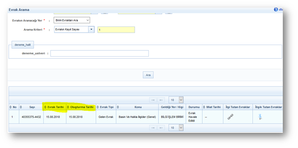The width and height of the screenshot is (298, 148).
Task: Open the Birim Evrakları Ara dropdown
Action: (x=72, y=20)
